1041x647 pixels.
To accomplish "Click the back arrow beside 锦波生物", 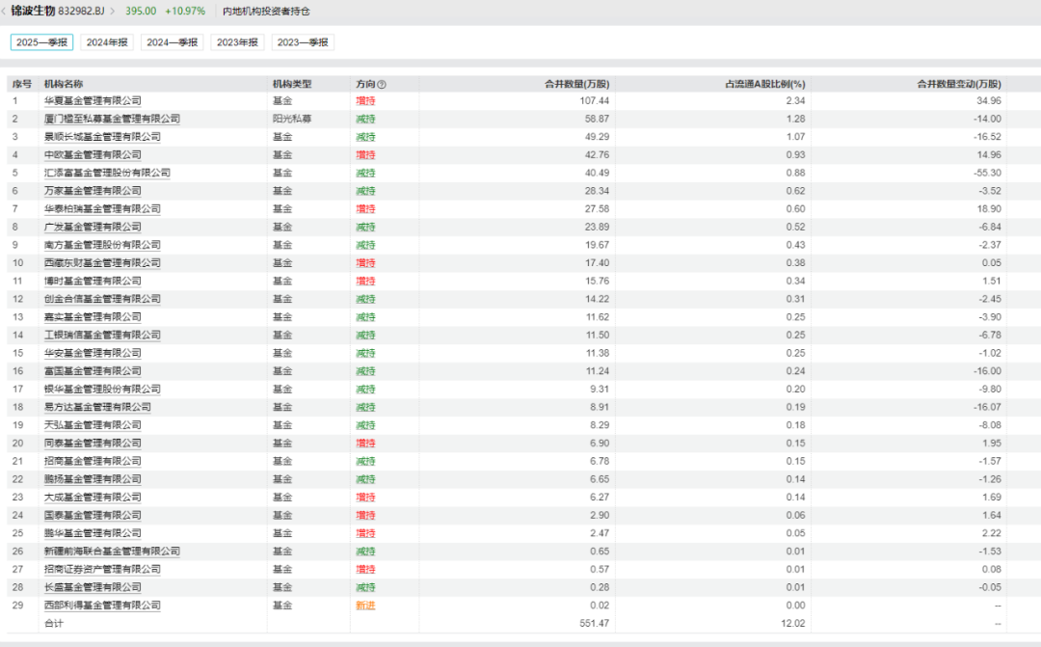I will tap(3, 12).
